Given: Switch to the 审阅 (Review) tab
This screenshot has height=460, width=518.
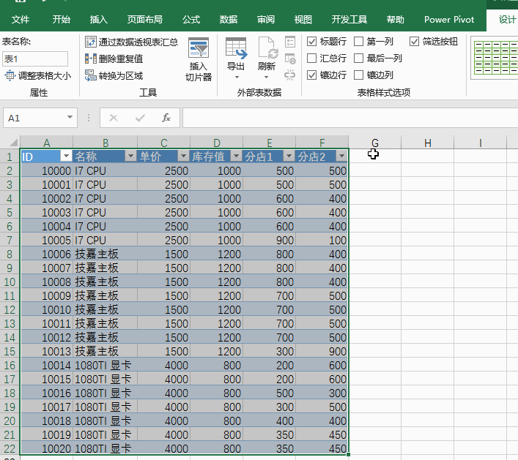Looking at the screenshot, I should (x=266, y=20).
